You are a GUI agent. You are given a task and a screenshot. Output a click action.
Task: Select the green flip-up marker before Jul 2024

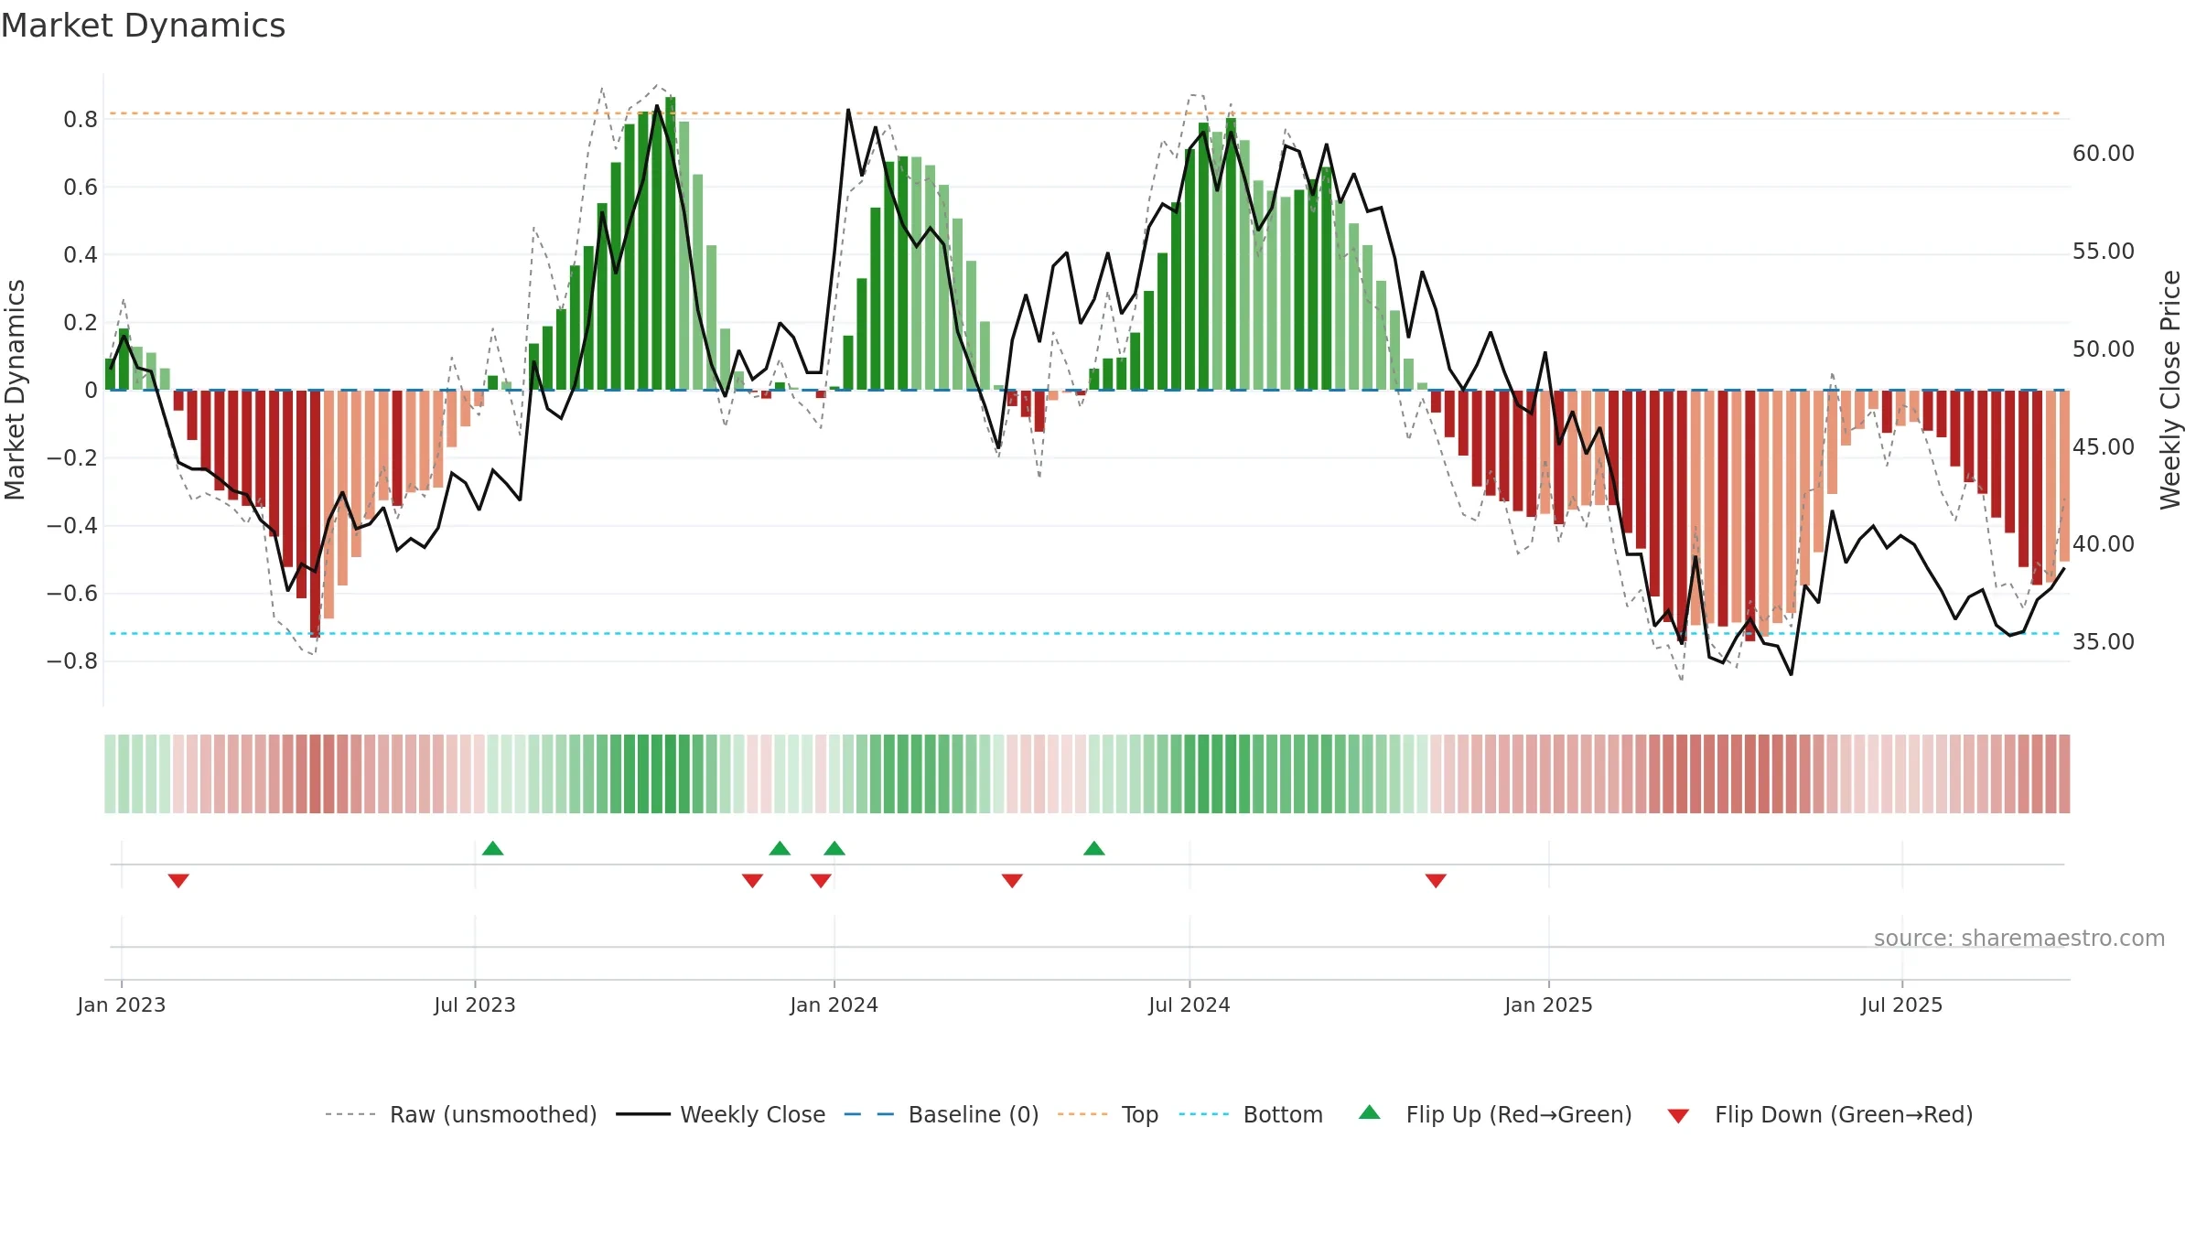(x=1094, y=848)
